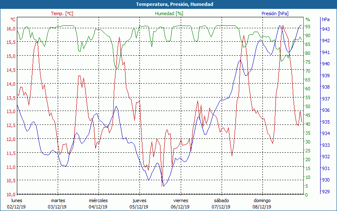This screenshot has width=337, height=211.
Task: Click the martes 03/12/19 date label
Action: click(x=57, y=204)
